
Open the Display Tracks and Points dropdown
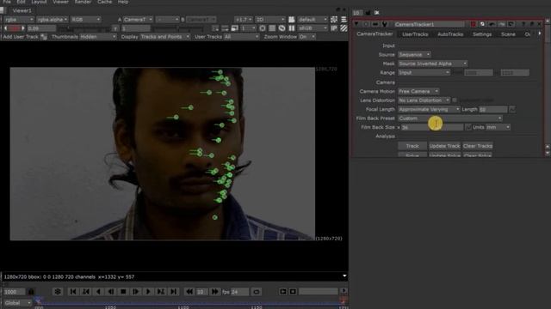[164, 36]
